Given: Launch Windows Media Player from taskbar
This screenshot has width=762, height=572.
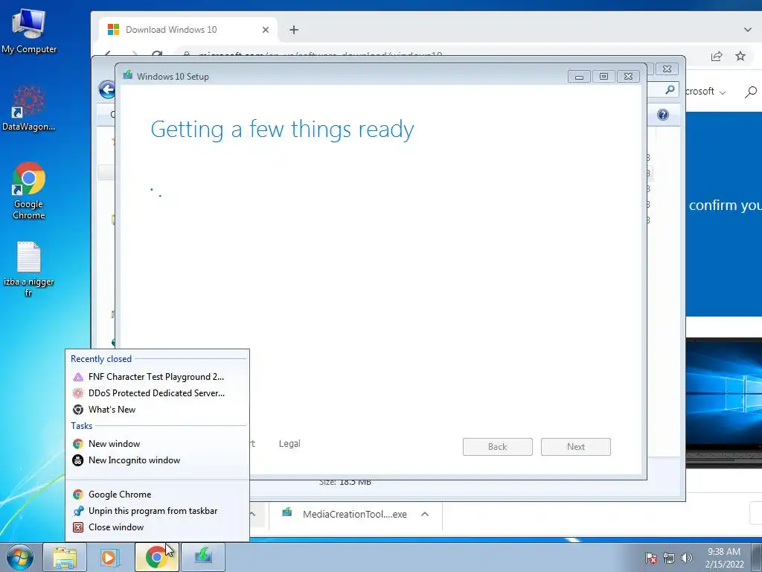Looking at the screenshot, I should (110, 557).
